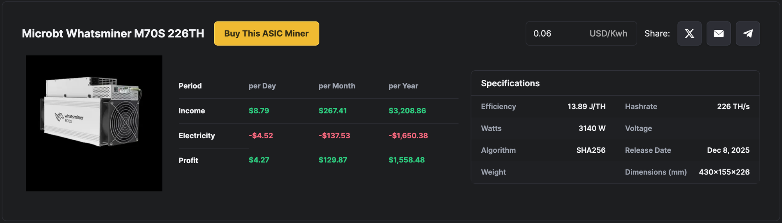Click the daily income value $8.79
The image size is (782, 223).
coord(259,111)
